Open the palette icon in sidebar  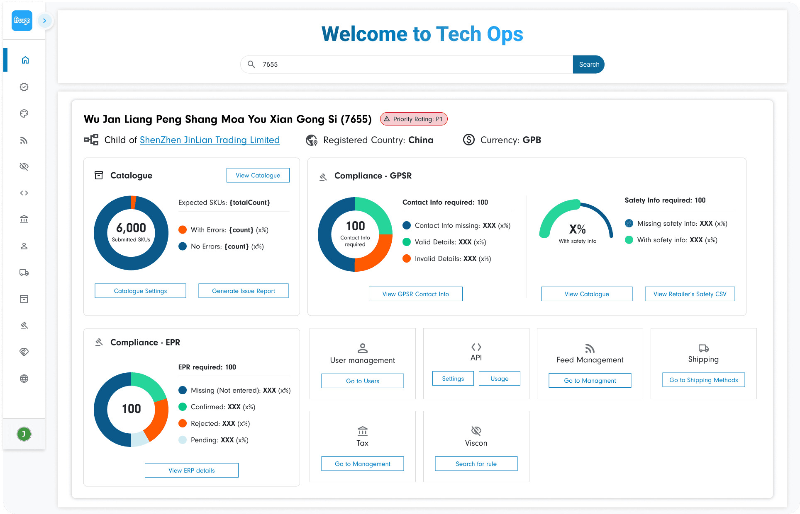pyautogui.click(x=24, y=113)
